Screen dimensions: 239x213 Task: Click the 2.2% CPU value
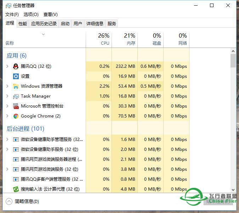pyautogui.click(x=104, y=86)
